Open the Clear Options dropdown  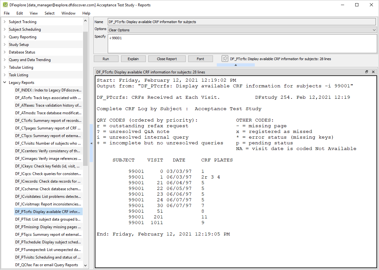(242, 30)
